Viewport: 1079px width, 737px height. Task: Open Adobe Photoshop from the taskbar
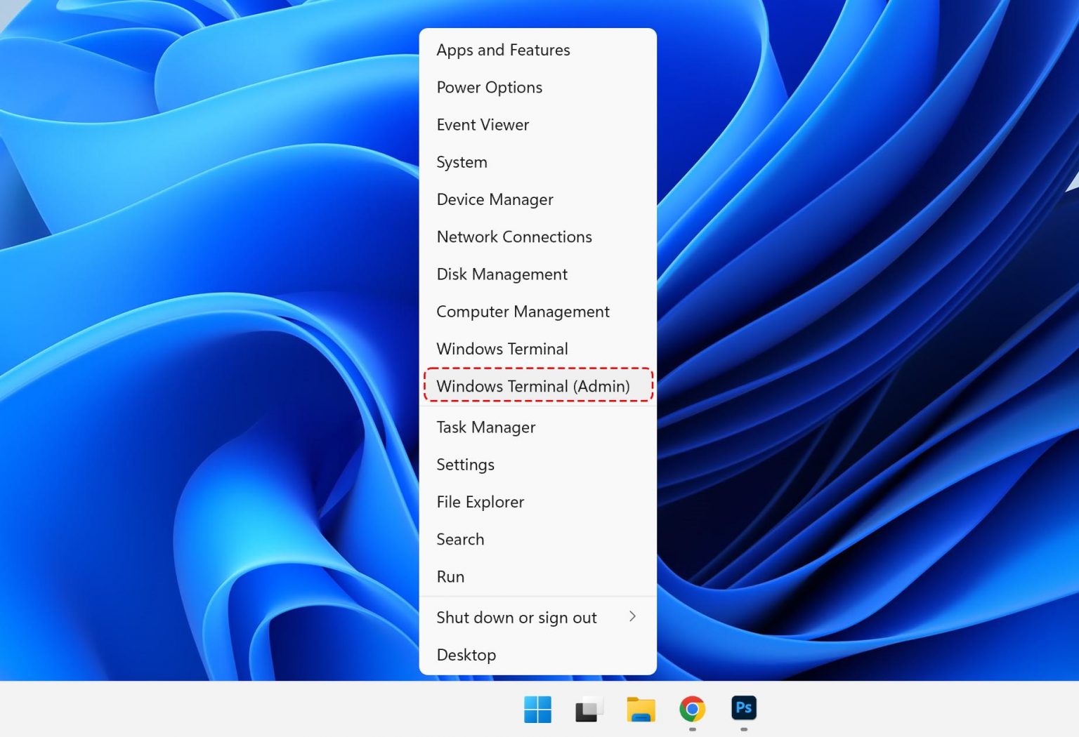pos(743,709)
